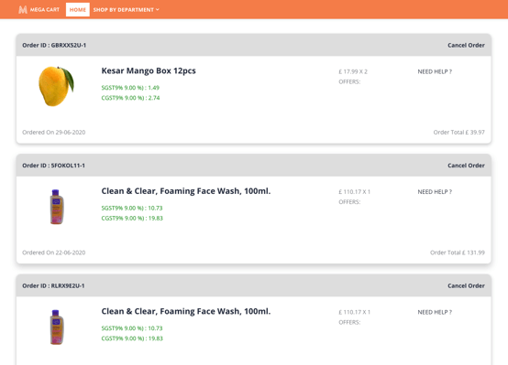
Task: Click the Mega Cart logo icon
Action: coord(23,10)
